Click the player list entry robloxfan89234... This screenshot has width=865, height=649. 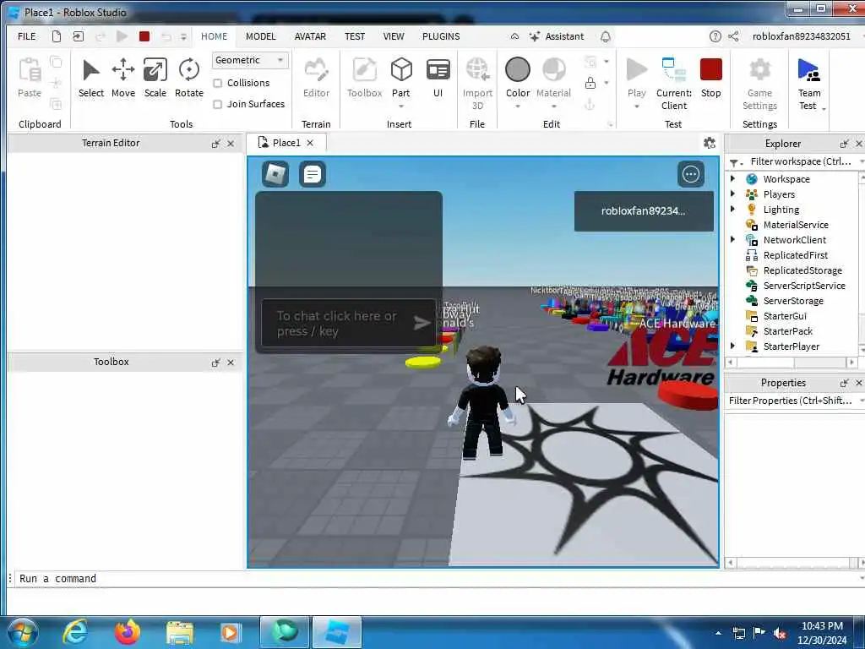(643, 210)
